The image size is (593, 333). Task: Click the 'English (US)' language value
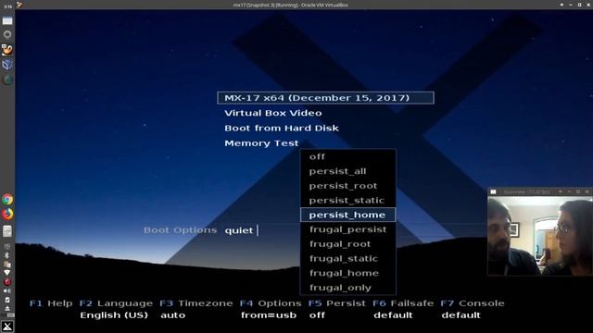point(114,314)
